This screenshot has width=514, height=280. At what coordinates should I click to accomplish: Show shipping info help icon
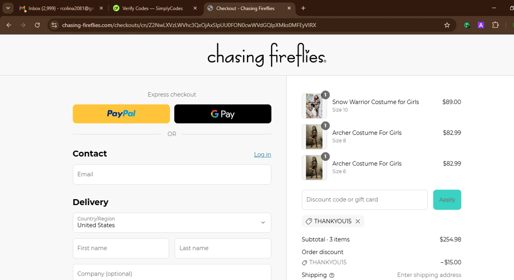click(x=332, y=275)
